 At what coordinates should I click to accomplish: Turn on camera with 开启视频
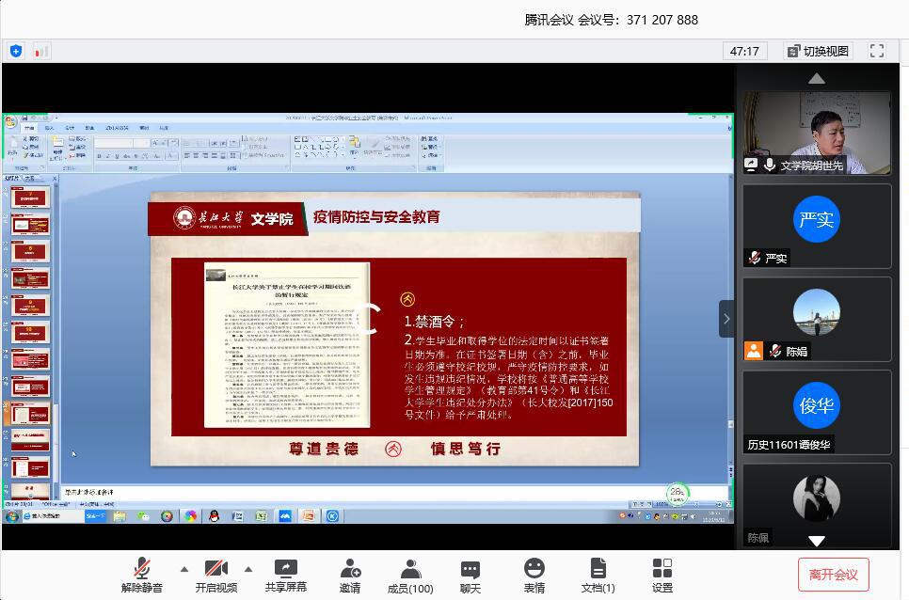coord(216,575)
